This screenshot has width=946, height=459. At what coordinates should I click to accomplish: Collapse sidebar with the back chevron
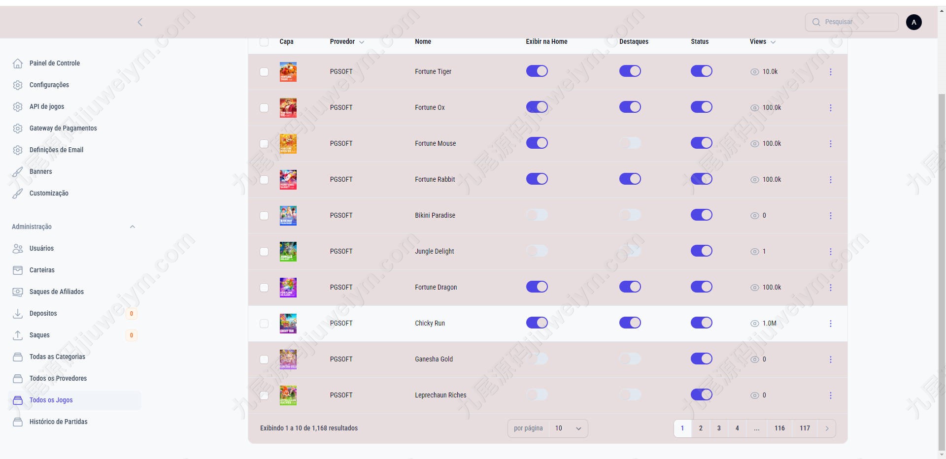[140, 22]
